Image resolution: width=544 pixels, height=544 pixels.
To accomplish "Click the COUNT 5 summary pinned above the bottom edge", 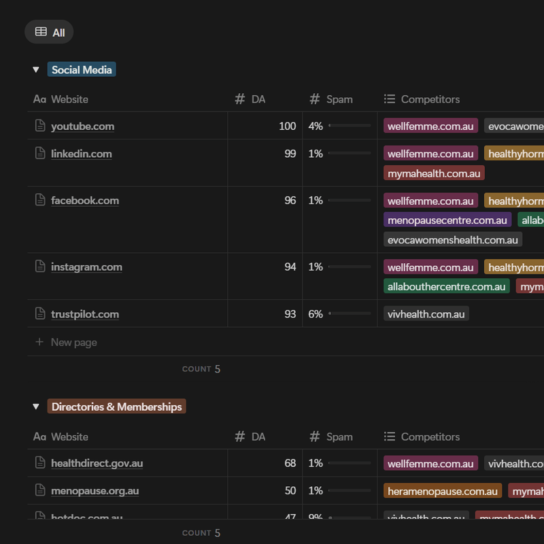I will coord(201,533).
